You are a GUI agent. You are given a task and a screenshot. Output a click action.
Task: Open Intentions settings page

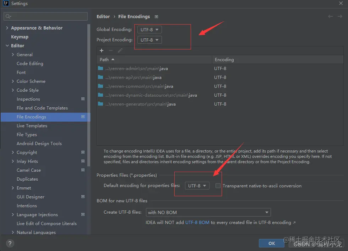[x=27, y=206]
